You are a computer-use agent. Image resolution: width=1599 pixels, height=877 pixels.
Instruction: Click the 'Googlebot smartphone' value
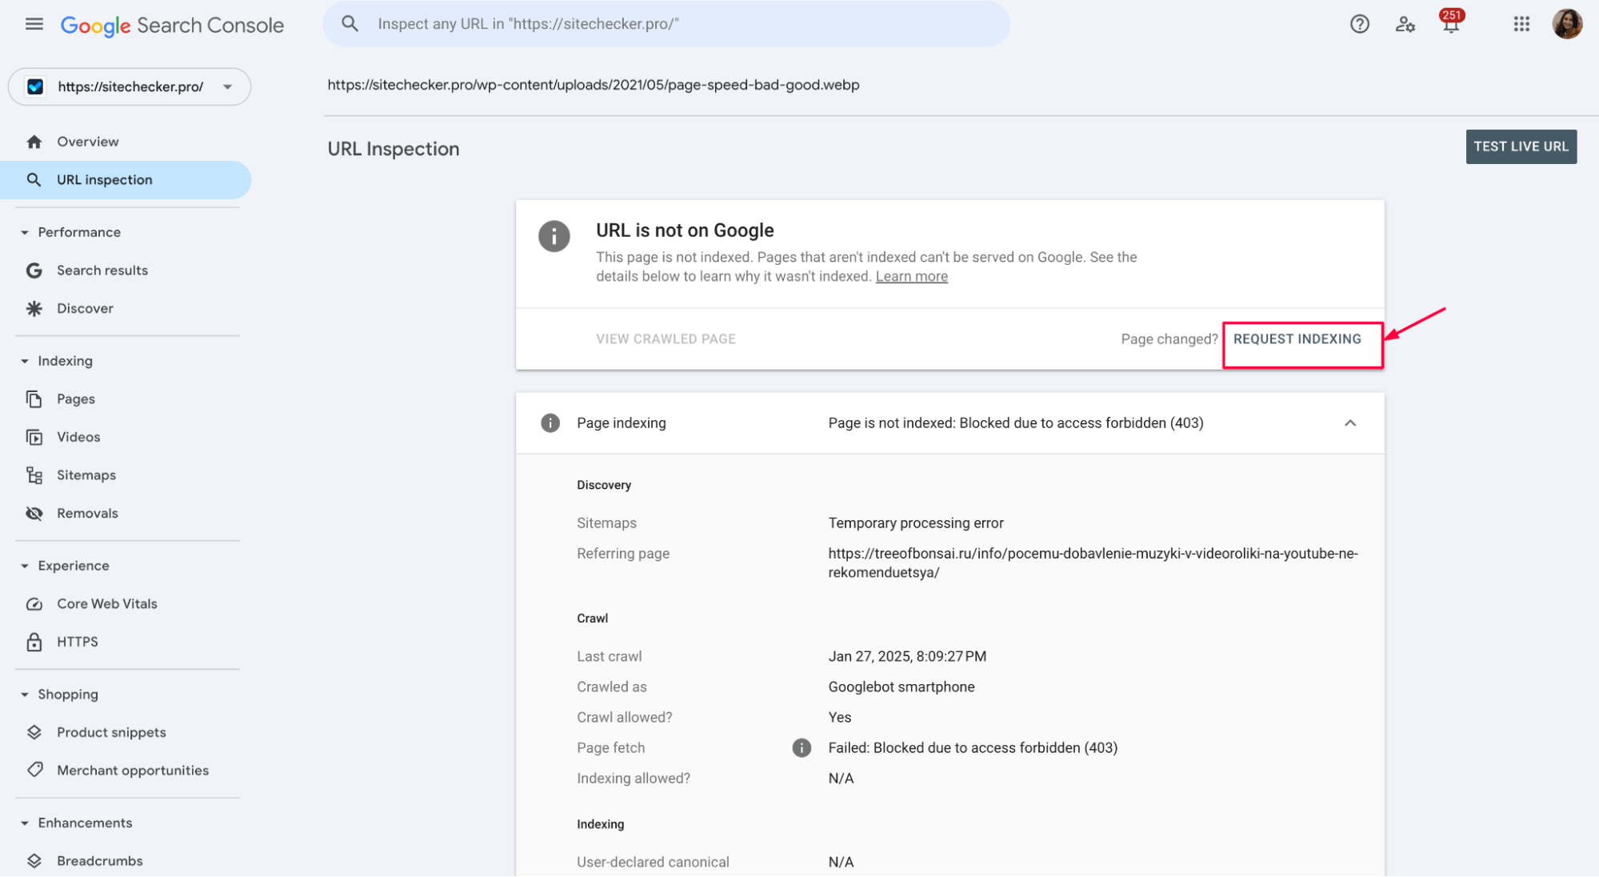point(901,687)
